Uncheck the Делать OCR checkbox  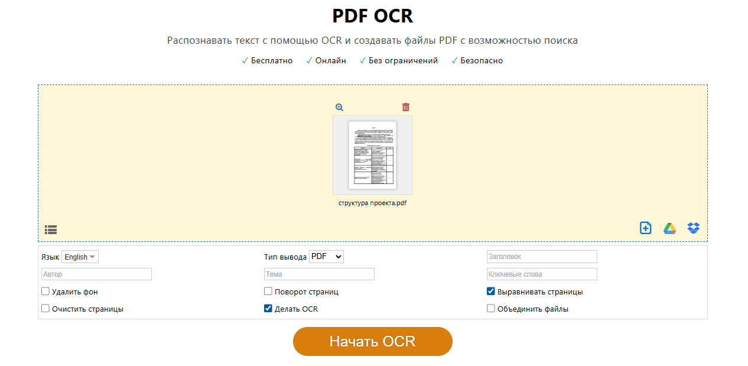268,309
